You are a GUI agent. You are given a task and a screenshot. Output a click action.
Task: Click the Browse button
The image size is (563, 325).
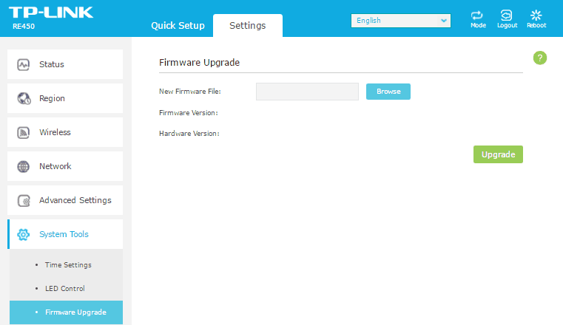coord(388,92)
